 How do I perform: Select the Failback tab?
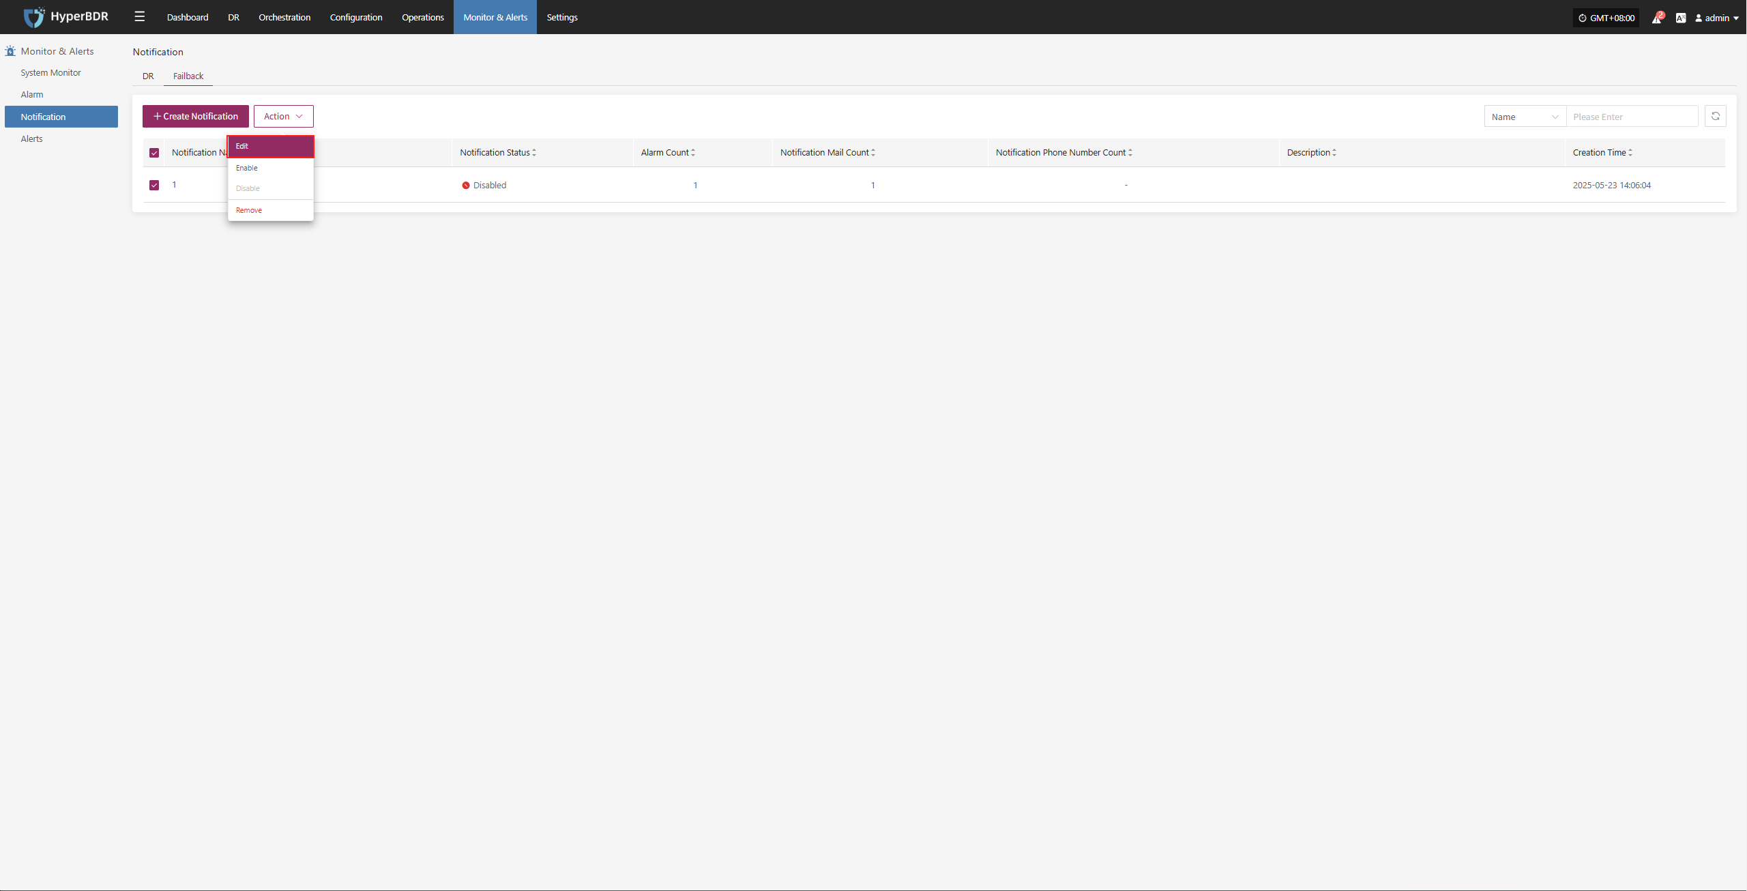click(188, 76)
